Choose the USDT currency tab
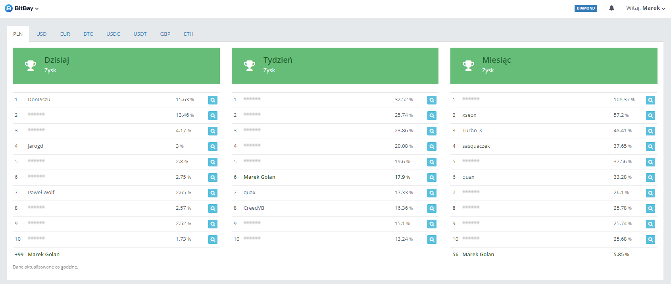The image size is (671, 284). coord(140,34)
